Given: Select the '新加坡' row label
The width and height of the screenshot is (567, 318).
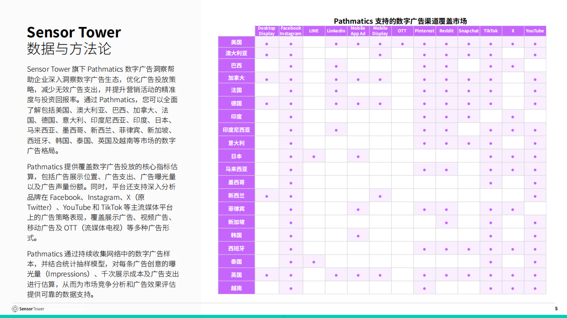Looking at the screenshot, I should pyautogui.click(x=236, y=222).
